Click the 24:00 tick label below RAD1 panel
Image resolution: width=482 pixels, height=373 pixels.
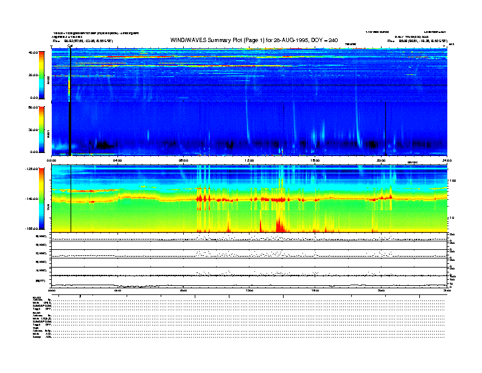pyautogui.click(x=447, y=160)
